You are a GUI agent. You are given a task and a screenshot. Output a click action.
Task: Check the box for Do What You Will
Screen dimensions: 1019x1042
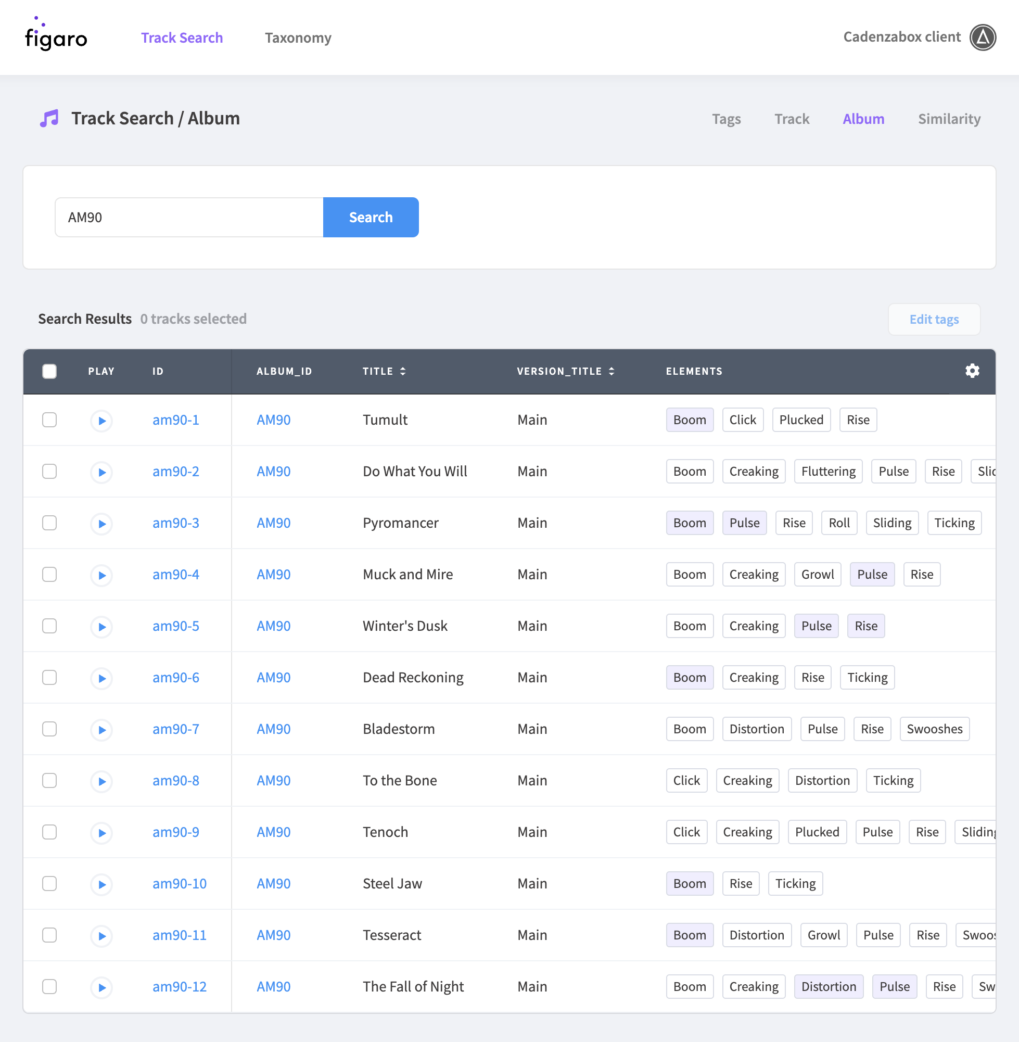click(49, 472)
